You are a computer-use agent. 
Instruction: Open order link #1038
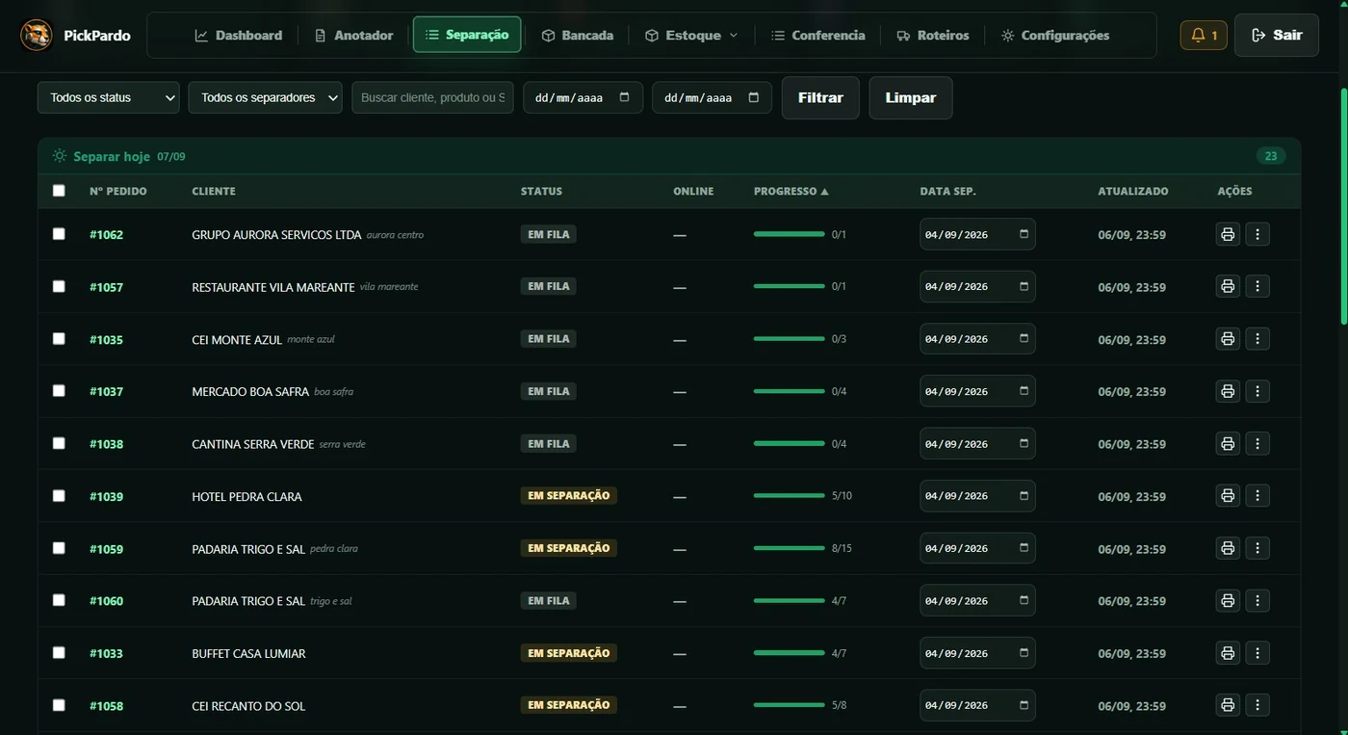(106, 444)
